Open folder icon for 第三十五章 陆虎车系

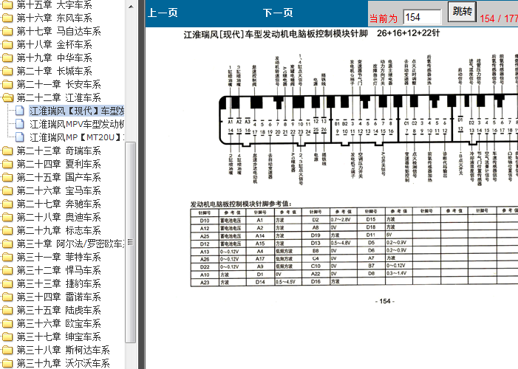tap(7, 310)
